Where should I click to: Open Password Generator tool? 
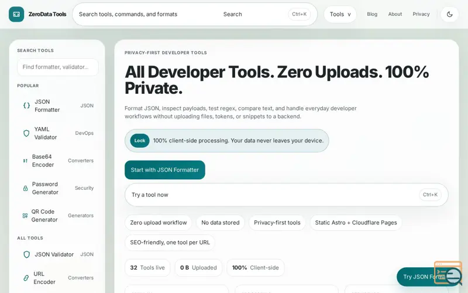(x=58, y=188)
